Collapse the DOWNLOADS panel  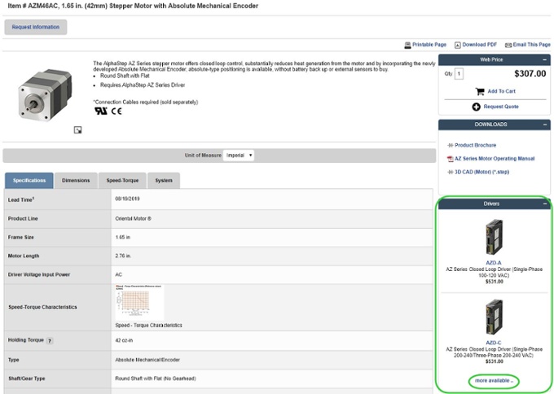544,125
